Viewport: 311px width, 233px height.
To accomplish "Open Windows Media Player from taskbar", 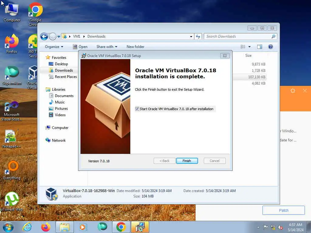I will pos(83,227).
